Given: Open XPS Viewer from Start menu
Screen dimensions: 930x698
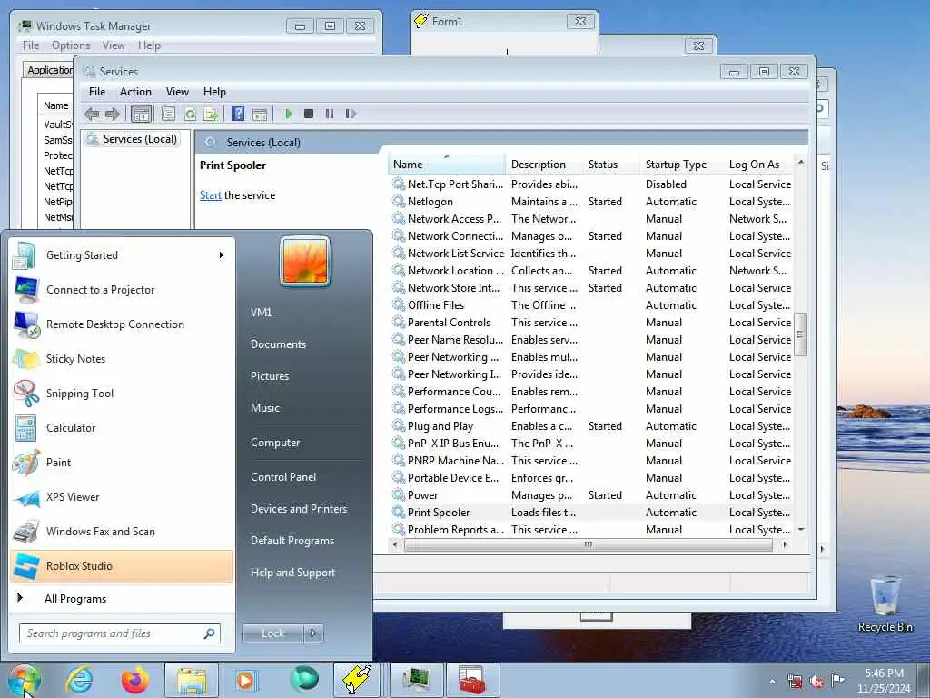Looking at the screenshot, I should coord(123,497).
